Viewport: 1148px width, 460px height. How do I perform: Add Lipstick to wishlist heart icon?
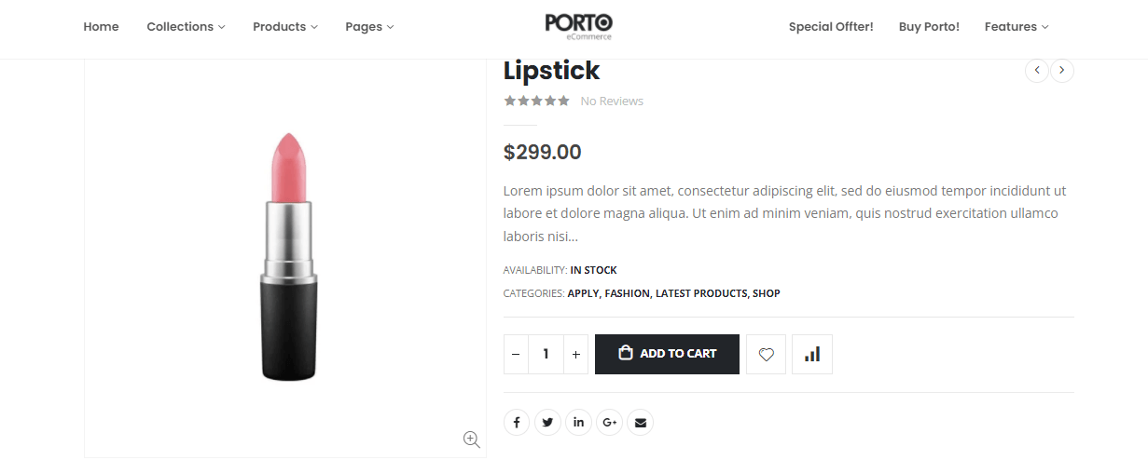point(766,354)
